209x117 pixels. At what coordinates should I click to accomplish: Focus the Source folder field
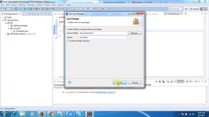coord(103,33)
